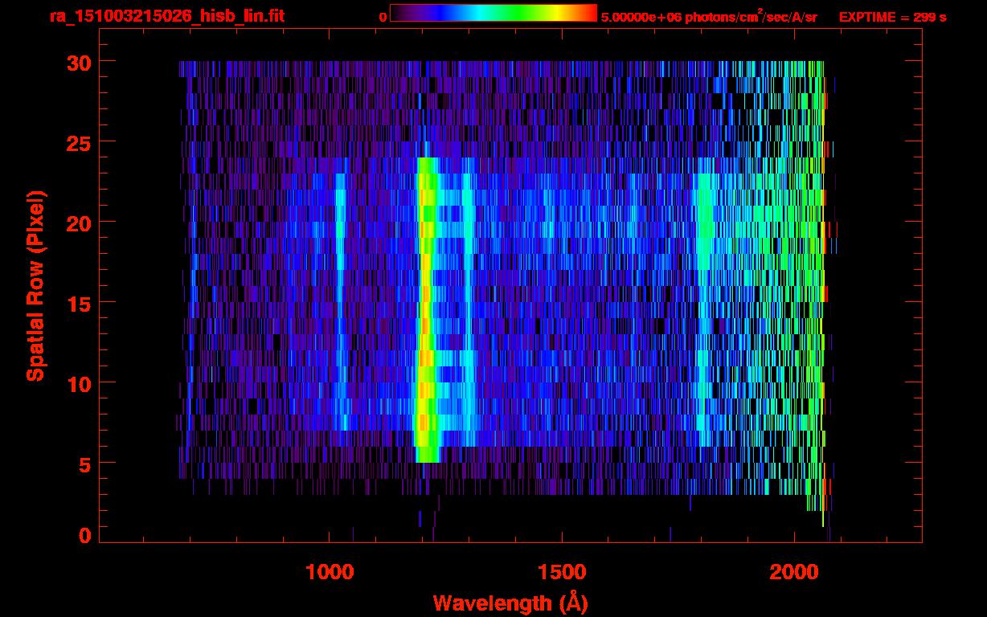Image resolution: width=987 pixels, height=617 pixels.
Task: Select the 2000 wavelength tick label
Action: pyautogui.click(x=793, y=571)
